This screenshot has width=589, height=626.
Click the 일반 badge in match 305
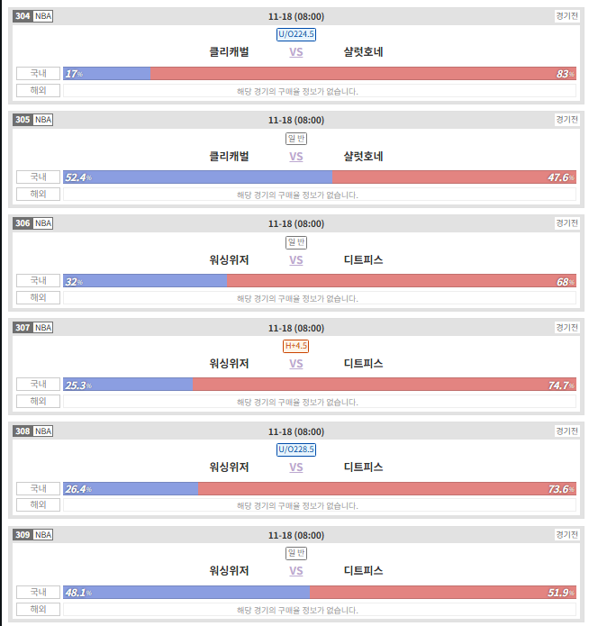pos(296,139)
